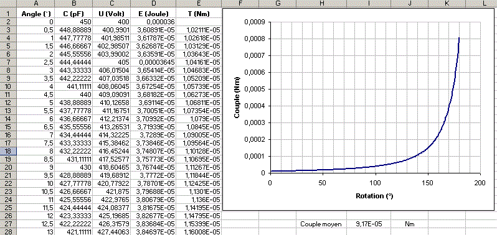497x235 pixels.
Task: Select row 2 header
Action: point(9,22)
